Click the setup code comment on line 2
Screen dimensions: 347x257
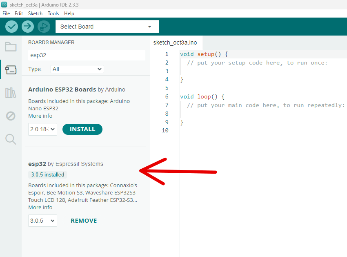257,63
